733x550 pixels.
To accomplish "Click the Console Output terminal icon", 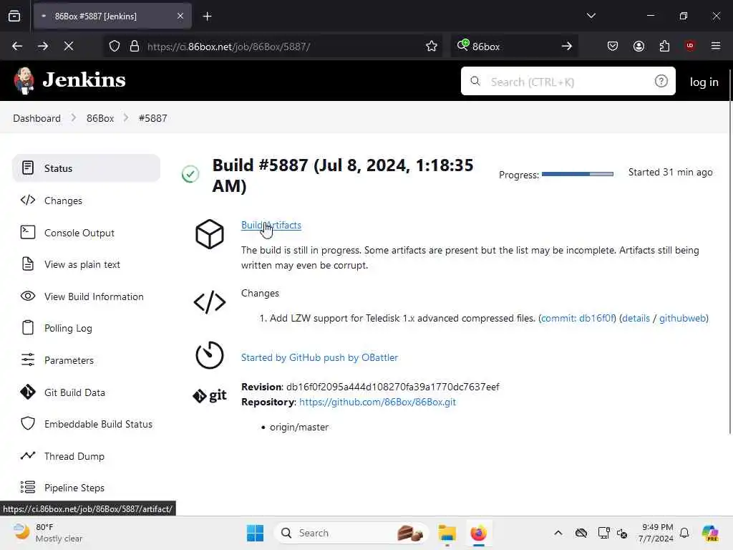I will [x=28, y=232].
